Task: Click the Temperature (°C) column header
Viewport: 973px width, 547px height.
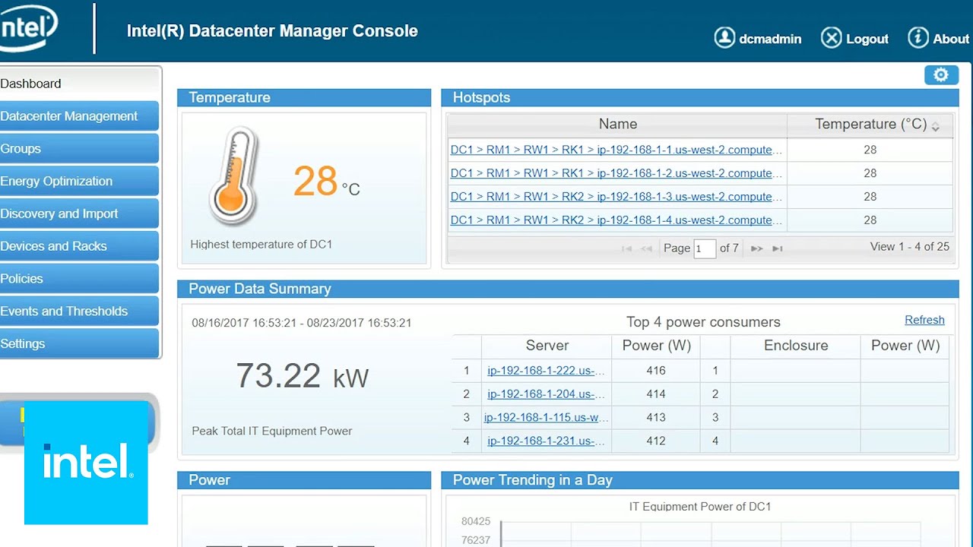Action: point(870,125)
